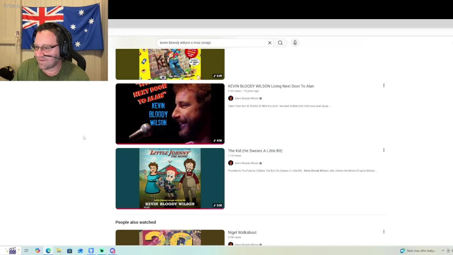Image resolution: width=453 pixels, height=255 pixels.
Task: Open the purple chat app with notification badge
Action: (x=113, y=251)
